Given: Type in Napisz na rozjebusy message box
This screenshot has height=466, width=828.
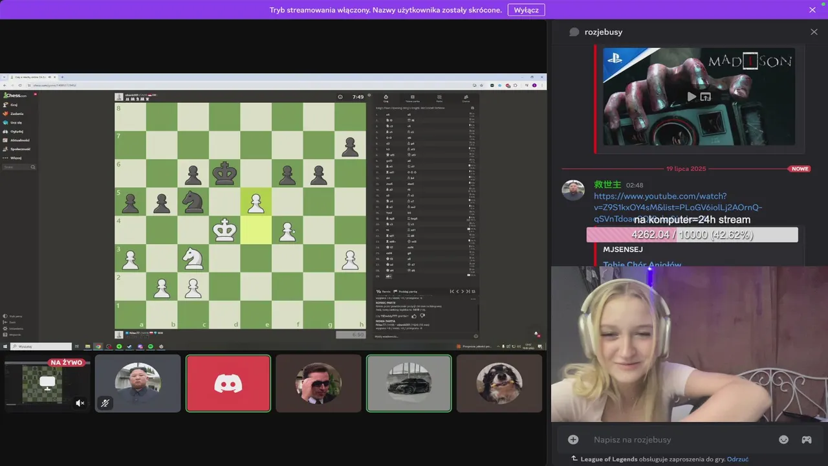Looking at the screenshot, I should point(679,439).
